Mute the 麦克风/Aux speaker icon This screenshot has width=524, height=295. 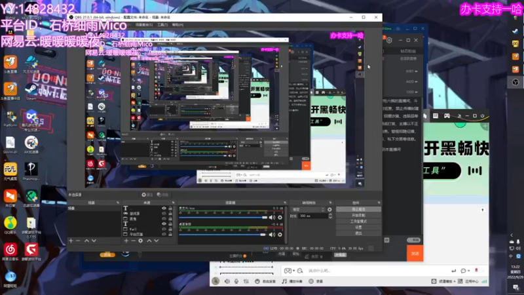click(x=272, y=218)
